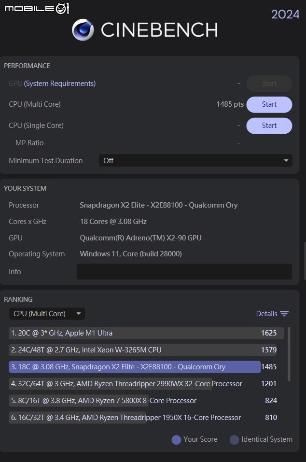306x462 pixels.
Task: Click the Qualcomm Adreno X2-90 GPU value
Action: point(140,238)
